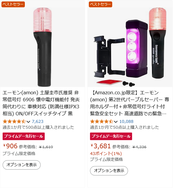This screenshot has width=173, height=188.
Task: Show options for the ￥906 product
Action: point(22,165)
